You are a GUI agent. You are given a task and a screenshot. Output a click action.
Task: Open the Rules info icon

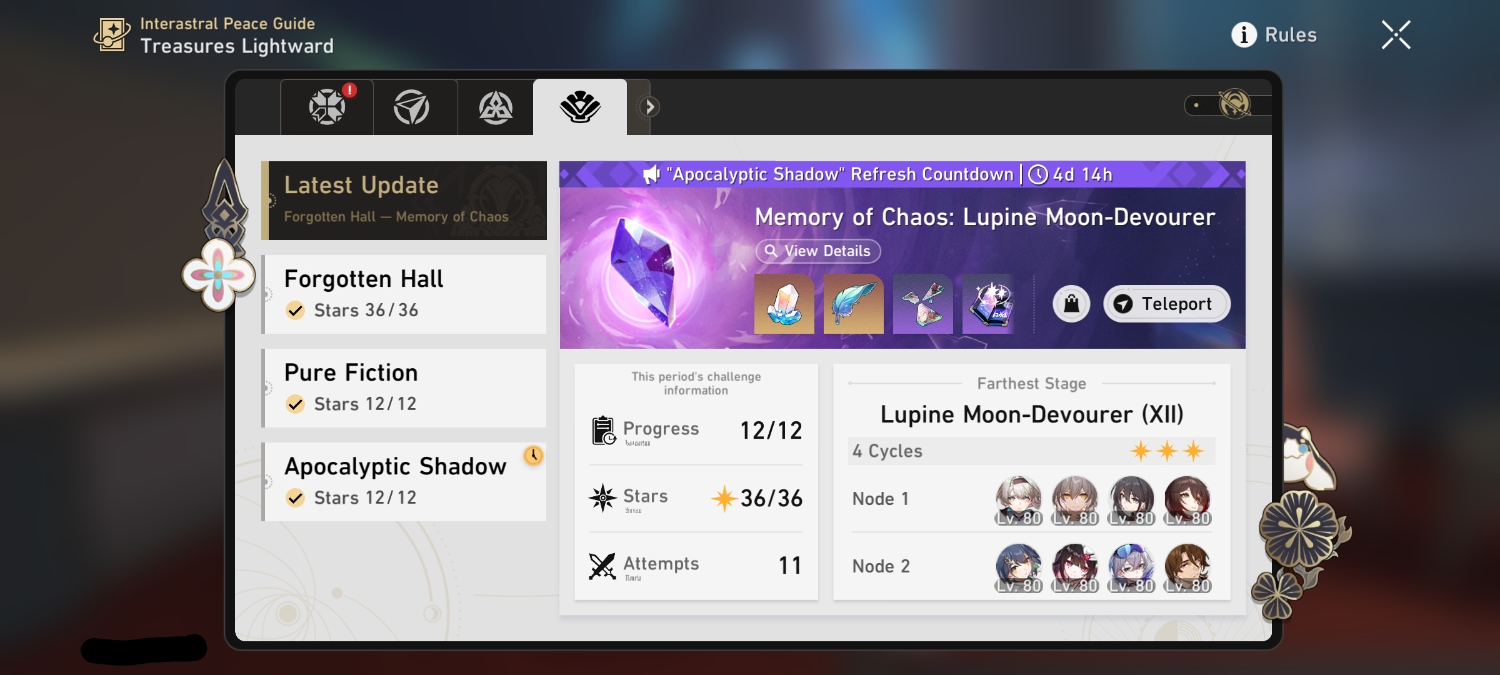(x=1243, y=35)
